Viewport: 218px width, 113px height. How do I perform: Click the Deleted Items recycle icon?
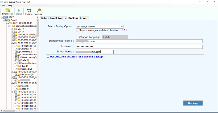18,57
